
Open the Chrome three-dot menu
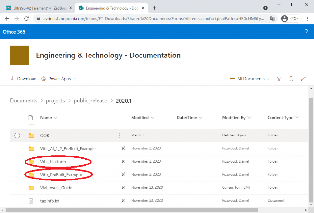pos(307,19)
